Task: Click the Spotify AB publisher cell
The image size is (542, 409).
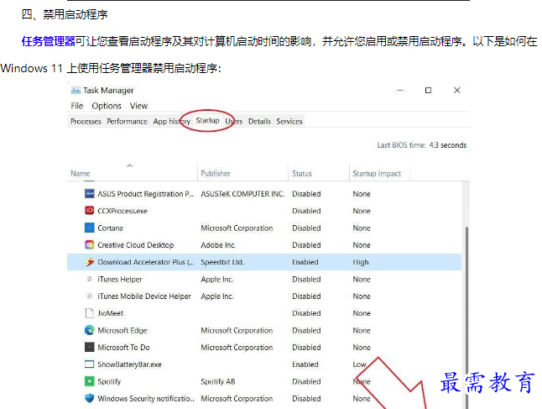Action: click(x=218, y=381)
